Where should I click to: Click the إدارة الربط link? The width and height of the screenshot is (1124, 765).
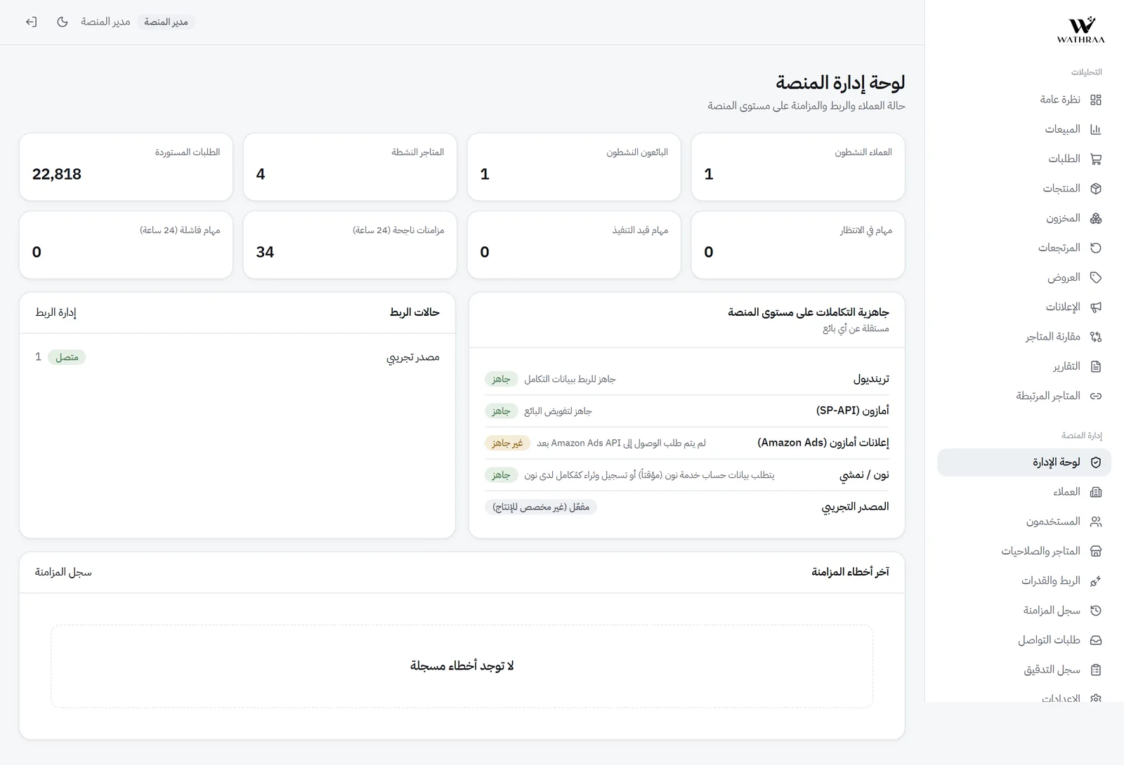click(x=55, y=312)
